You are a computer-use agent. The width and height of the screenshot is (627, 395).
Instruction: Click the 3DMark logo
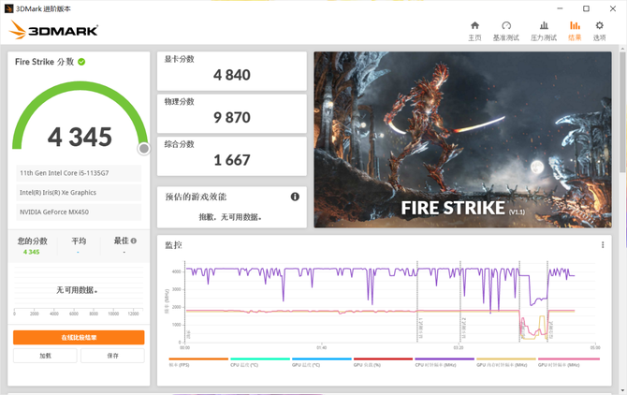(53, 30)
